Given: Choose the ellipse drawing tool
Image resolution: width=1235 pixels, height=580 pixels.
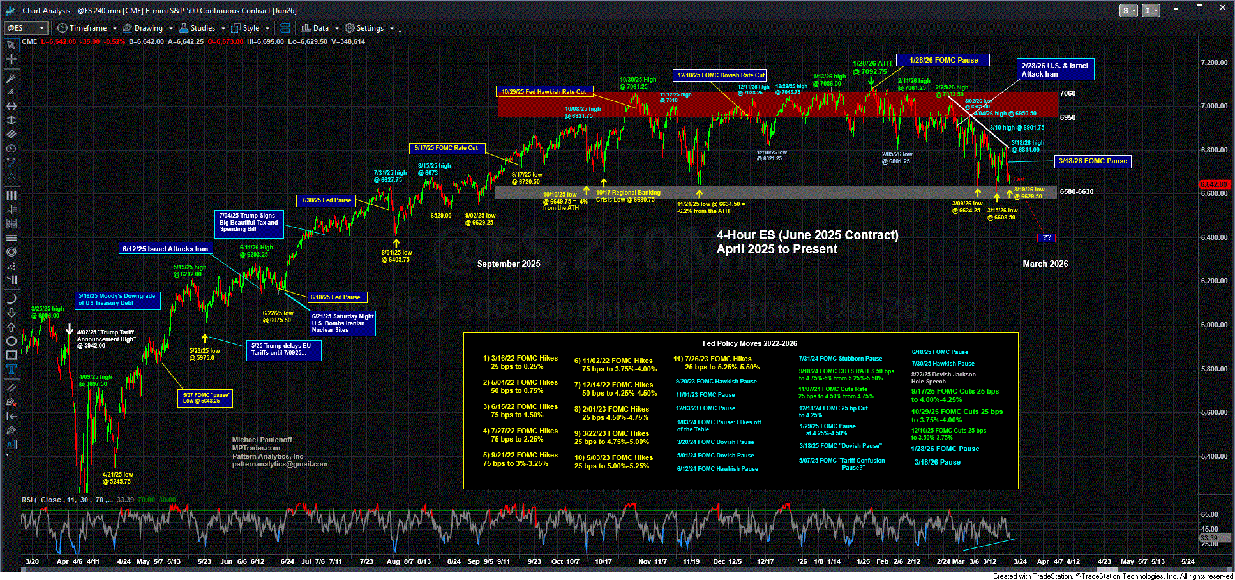Looking at the screenshot, I should click(11, 341).
